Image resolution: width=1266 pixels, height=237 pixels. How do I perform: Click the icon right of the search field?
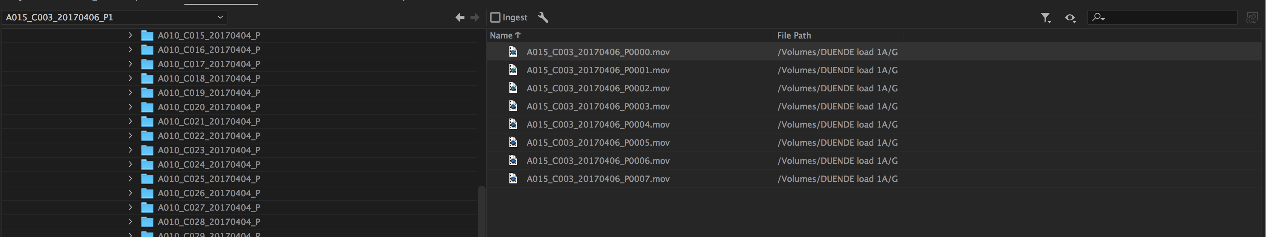coord(1252,18)
